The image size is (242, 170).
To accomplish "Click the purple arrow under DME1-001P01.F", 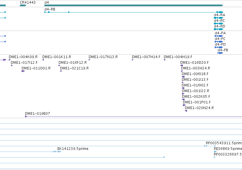I will pyautogui.click(x=184, y=105).
